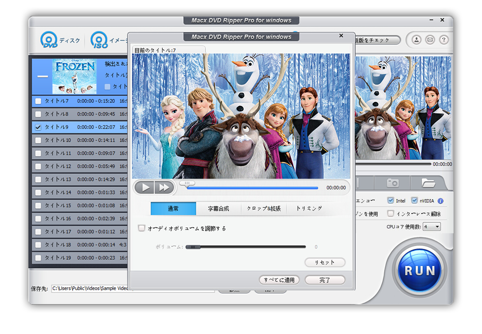This screenshot has width=482, height=334.
Task: Click the user account icon
Action: pos(416,40)
